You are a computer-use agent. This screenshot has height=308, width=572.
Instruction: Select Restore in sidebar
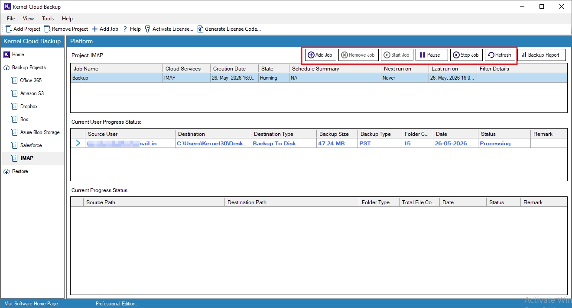coord(20,171)
